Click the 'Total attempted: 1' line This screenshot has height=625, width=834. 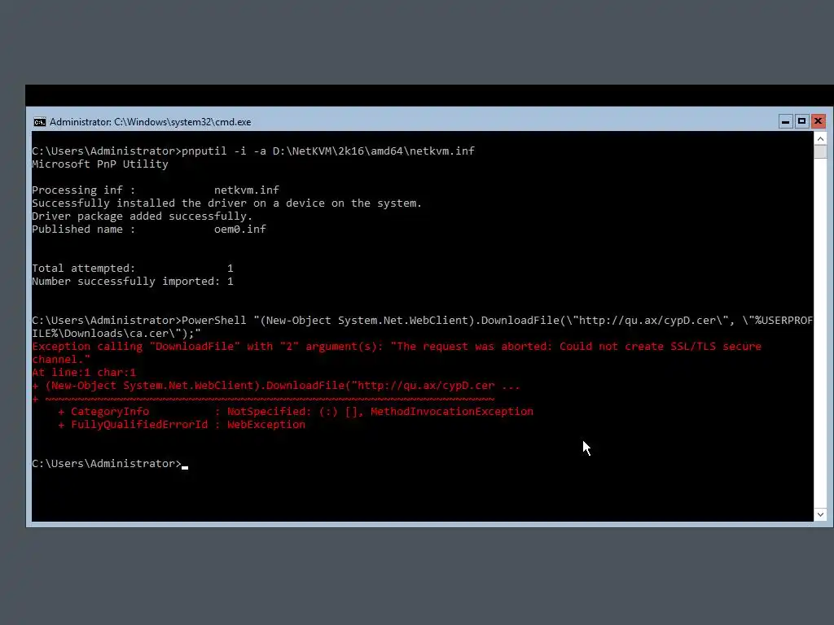pyautogui.click(x=133, y=268)
